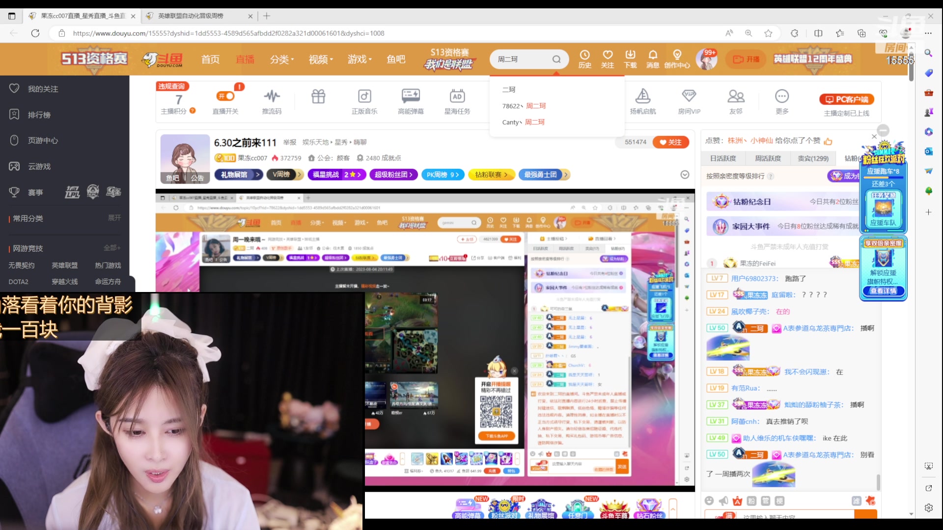Screen dimensions: 943x530
Task: Toggle the 直播开关 live switch
Action: [225, 96]
